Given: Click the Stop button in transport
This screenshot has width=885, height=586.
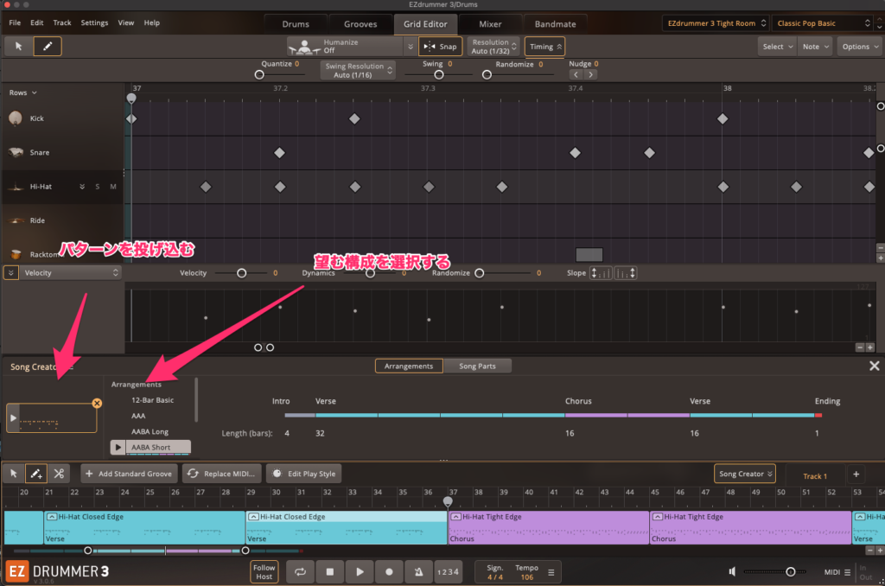Looking at the screenshot, I should pyautogui.click(x=329, y=571).
